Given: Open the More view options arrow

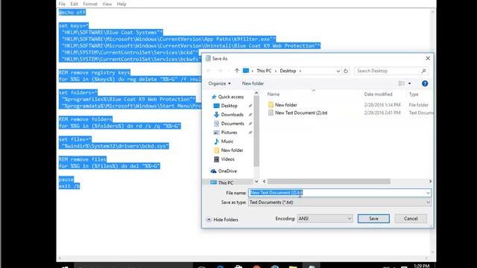Looking at the screenshot, I should 409,83.
